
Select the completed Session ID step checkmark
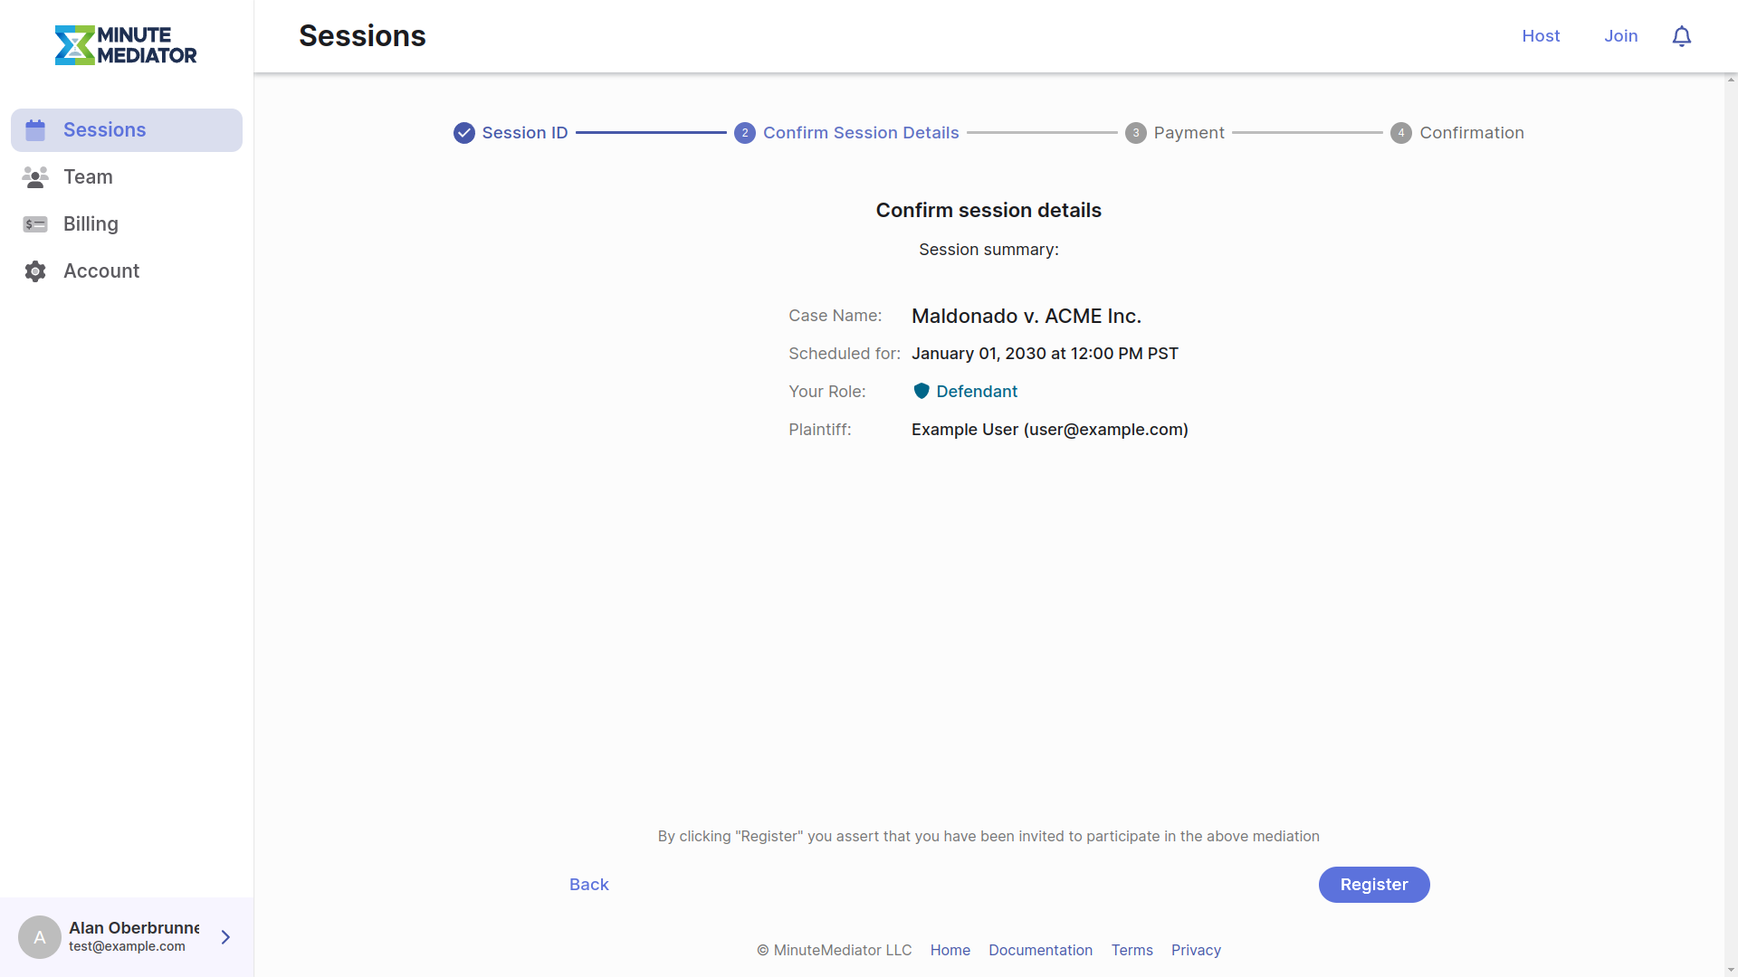point(464,132)
